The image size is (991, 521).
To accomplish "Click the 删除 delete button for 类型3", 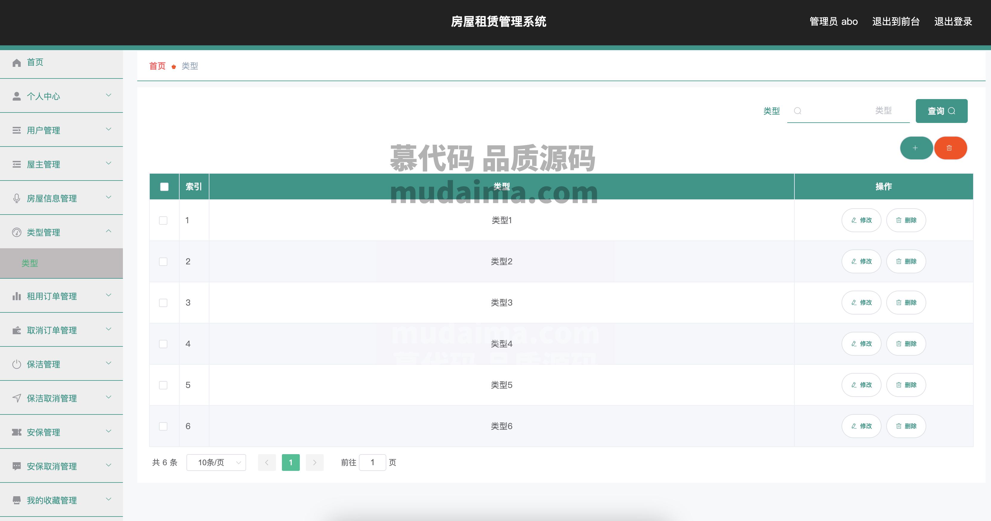I will [x=906, y=303].
